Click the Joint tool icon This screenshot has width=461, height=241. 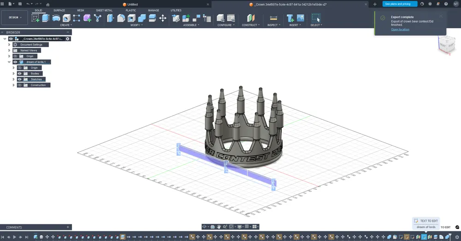pyautogui.click(x=196, y=18)
